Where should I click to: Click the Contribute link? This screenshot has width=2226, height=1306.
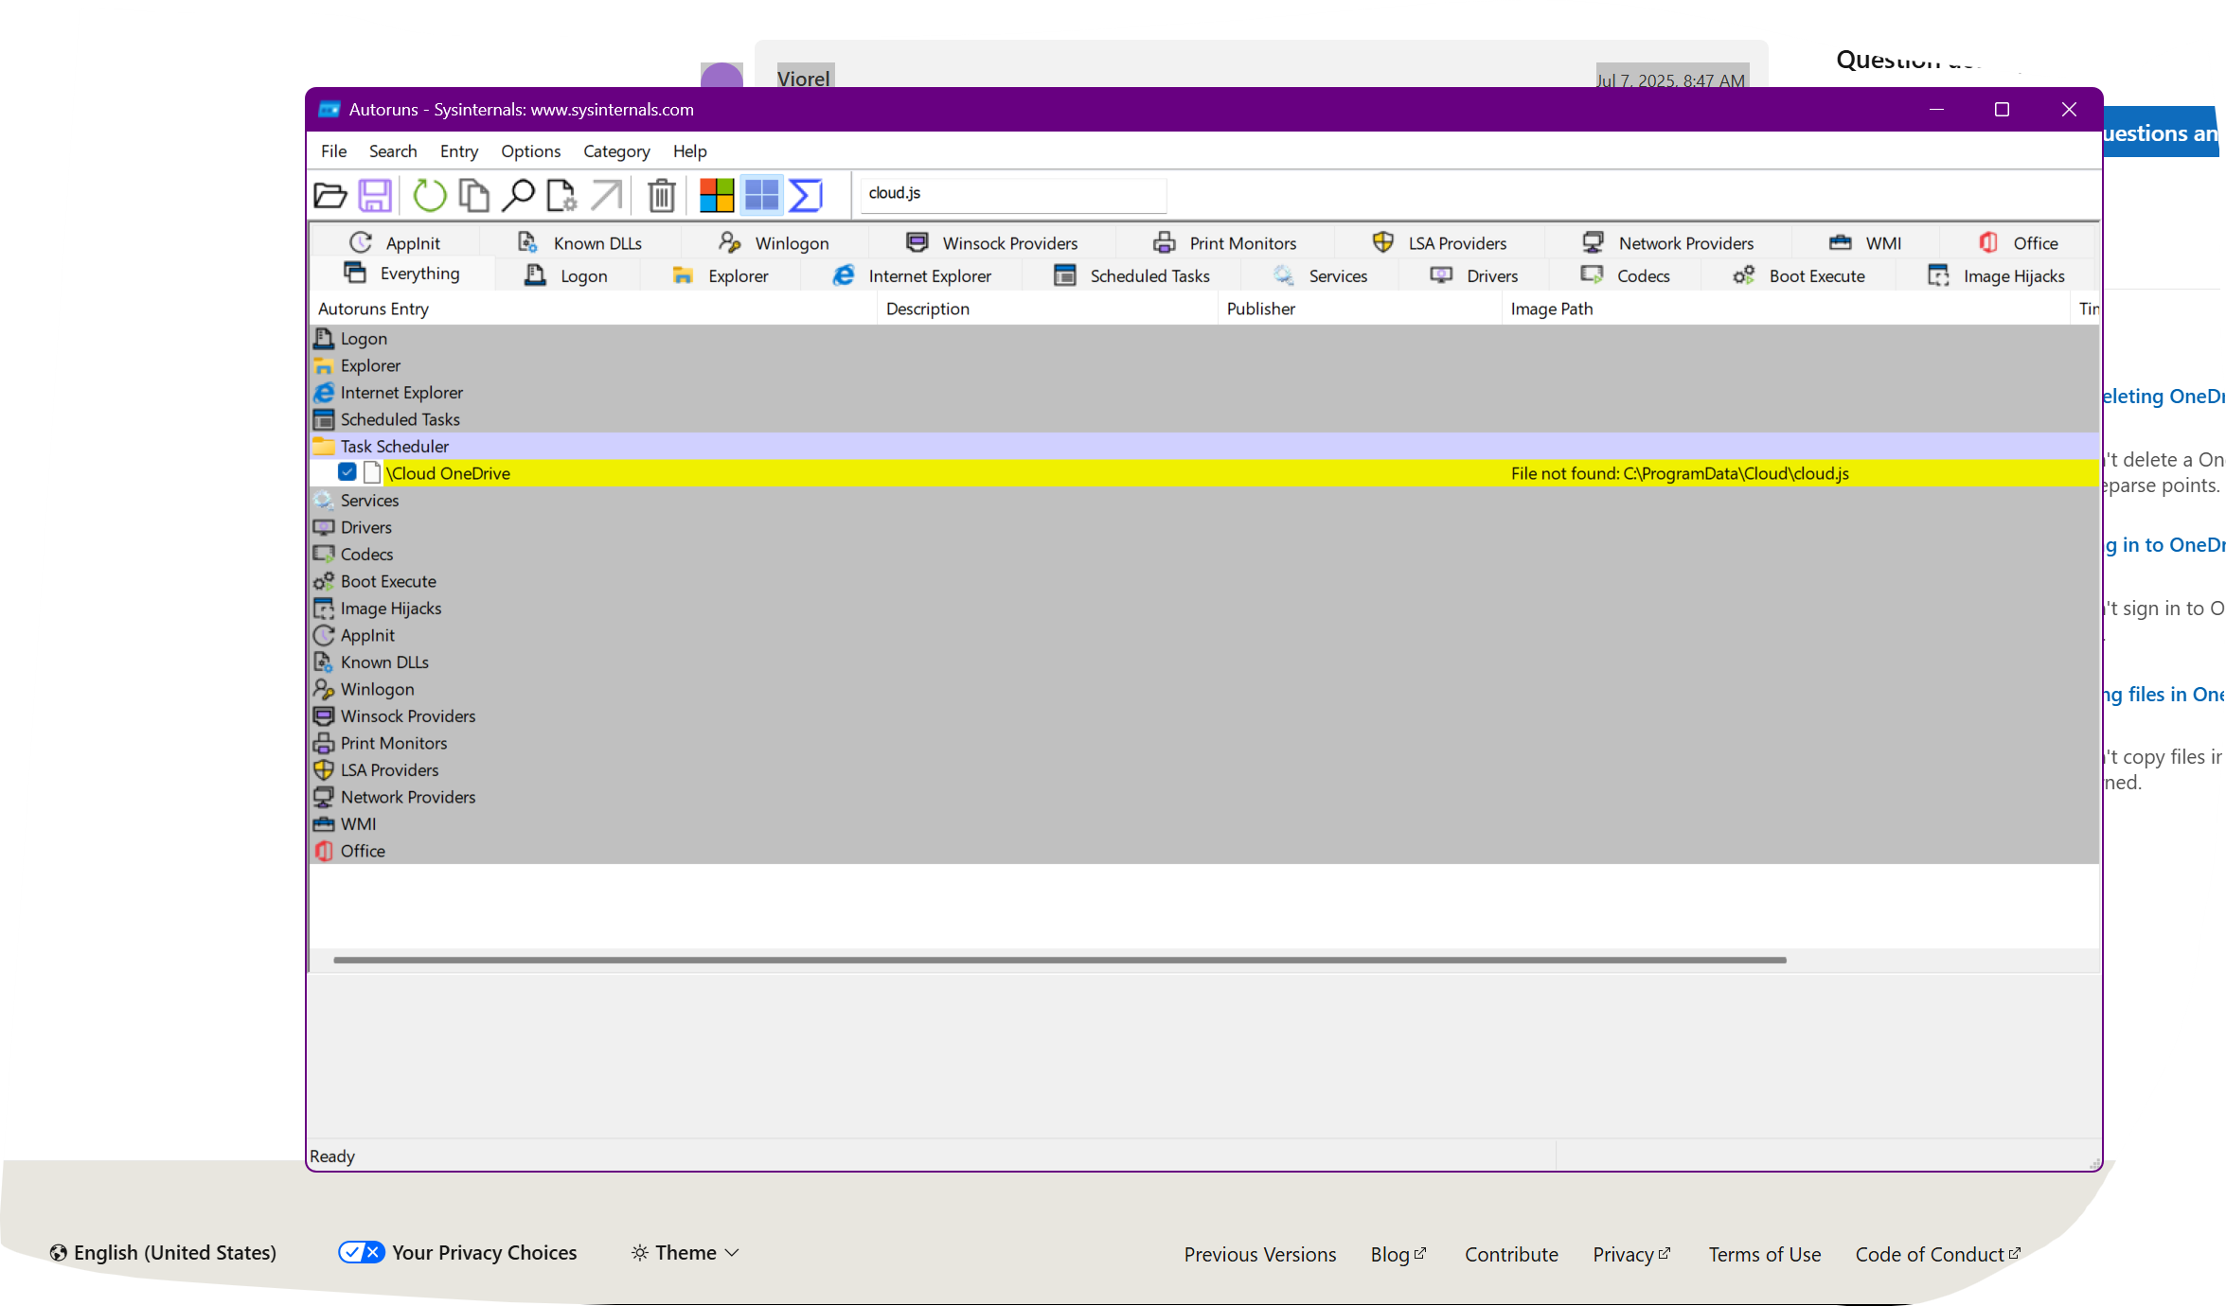point(1511,1253)
